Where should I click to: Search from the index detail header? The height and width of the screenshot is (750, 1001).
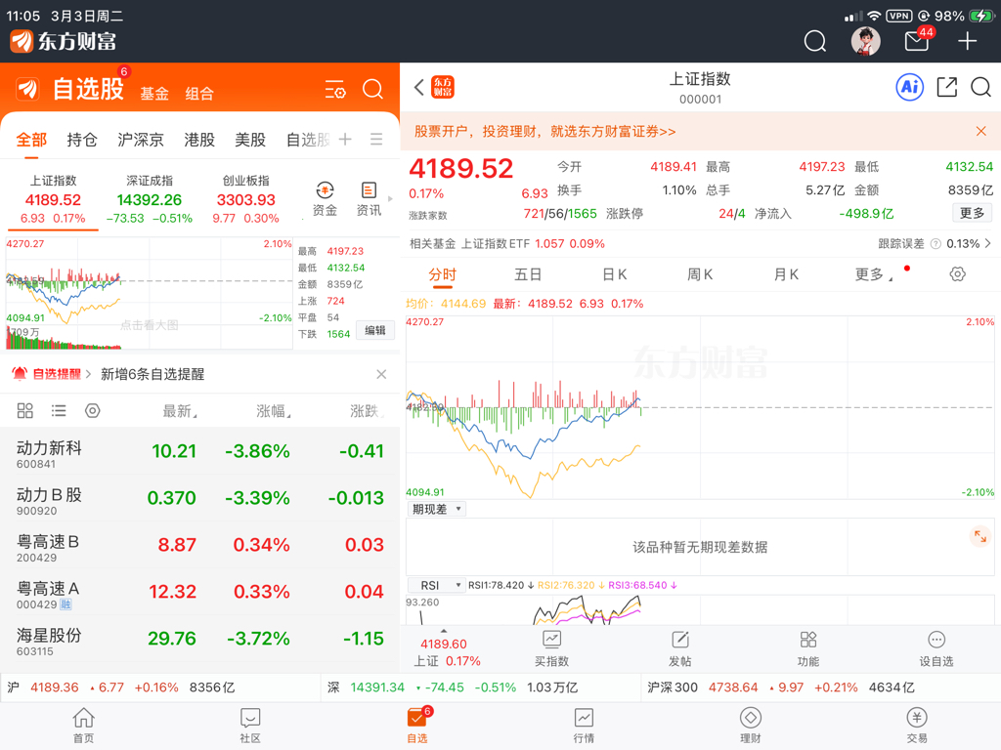pos(981,87)
